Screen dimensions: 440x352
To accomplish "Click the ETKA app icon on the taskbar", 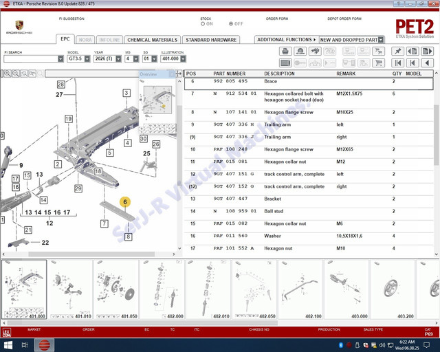I will pyautogui.click(x=44, y=345).
